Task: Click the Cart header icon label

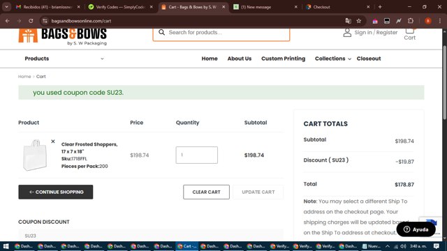Action: click(x=410, y=38)
